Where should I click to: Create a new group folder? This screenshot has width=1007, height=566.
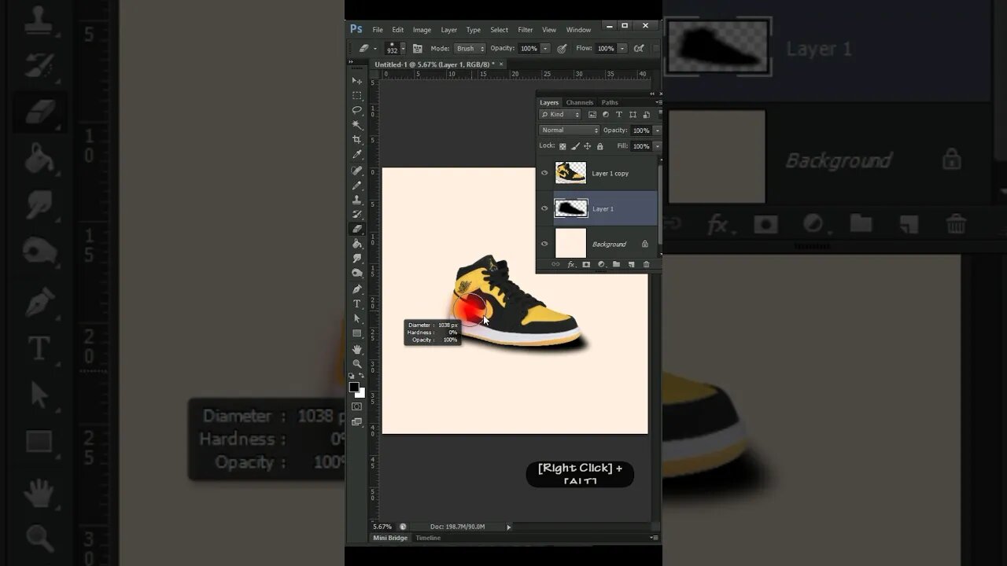tap(616, 264)
